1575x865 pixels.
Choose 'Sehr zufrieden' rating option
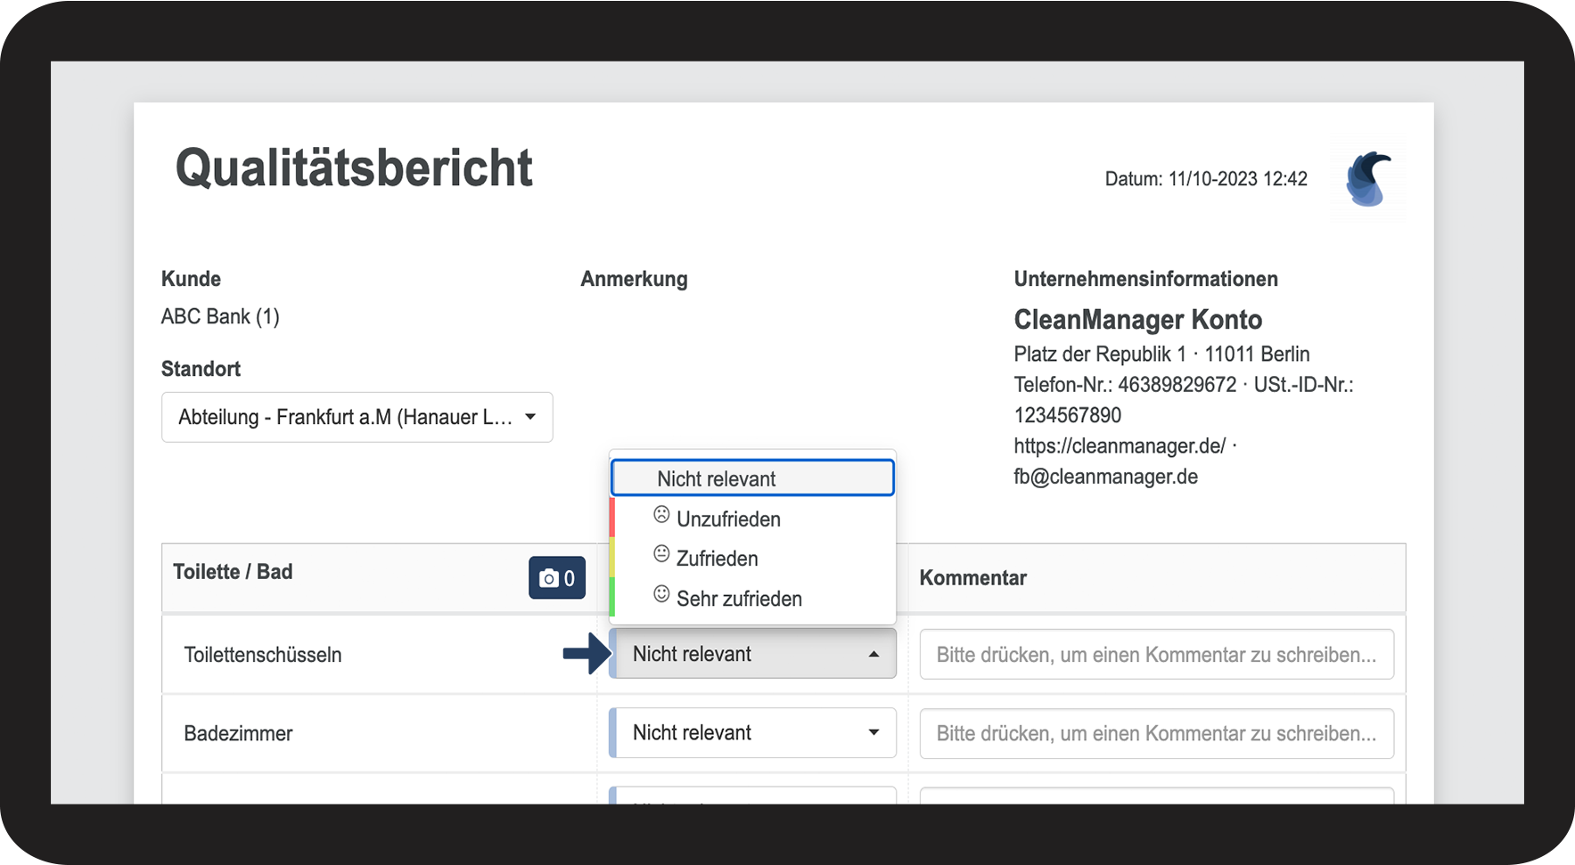pyautogui.click(x=752, y=599)
